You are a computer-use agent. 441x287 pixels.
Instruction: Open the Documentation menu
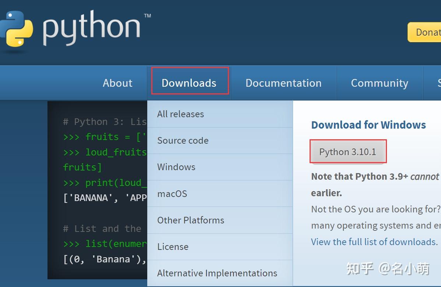[x=283, y=83]
